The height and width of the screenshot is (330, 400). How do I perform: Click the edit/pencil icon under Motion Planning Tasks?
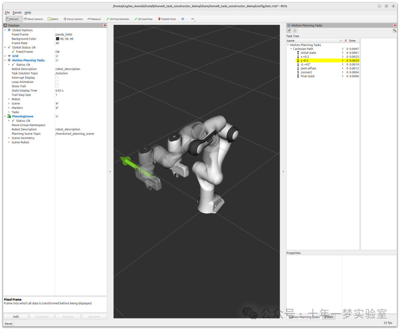tap(289, 31)
